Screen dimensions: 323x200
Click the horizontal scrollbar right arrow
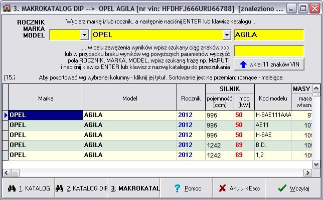pyautogui.click(x=308, y=173)
